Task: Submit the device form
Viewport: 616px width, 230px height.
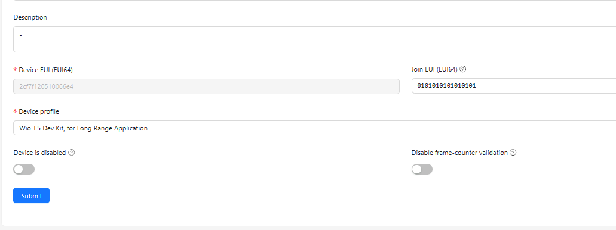Action: point(32,195)
